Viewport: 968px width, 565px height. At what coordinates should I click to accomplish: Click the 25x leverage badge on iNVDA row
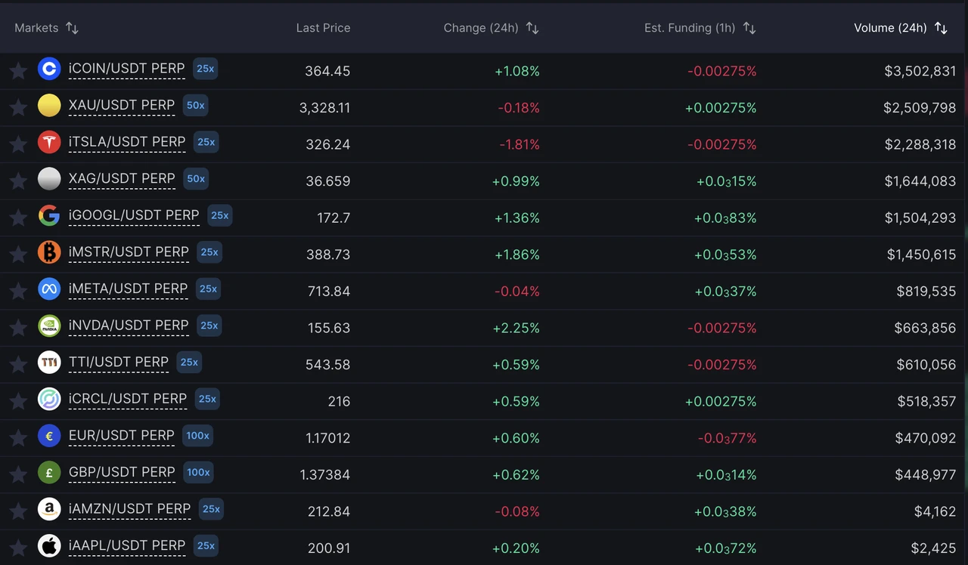(209, 326)
